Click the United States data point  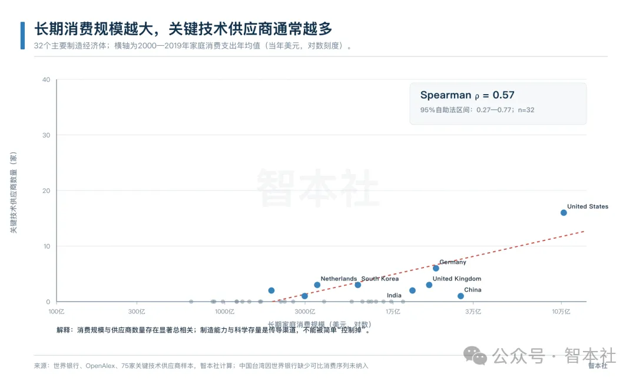[564, 213]
